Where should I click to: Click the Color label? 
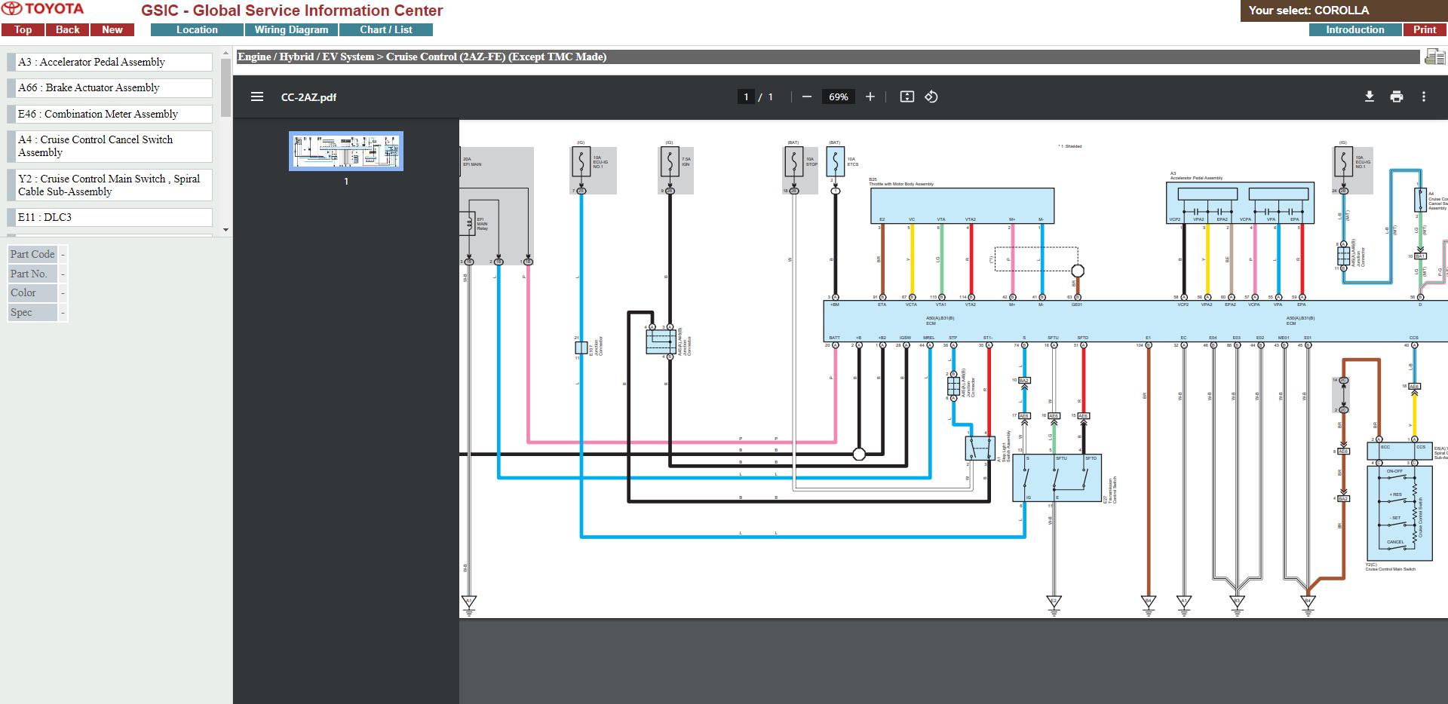tap(32, 292)
